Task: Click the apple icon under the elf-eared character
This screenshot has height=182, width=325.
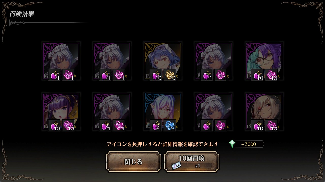Action: pos(156,125)
